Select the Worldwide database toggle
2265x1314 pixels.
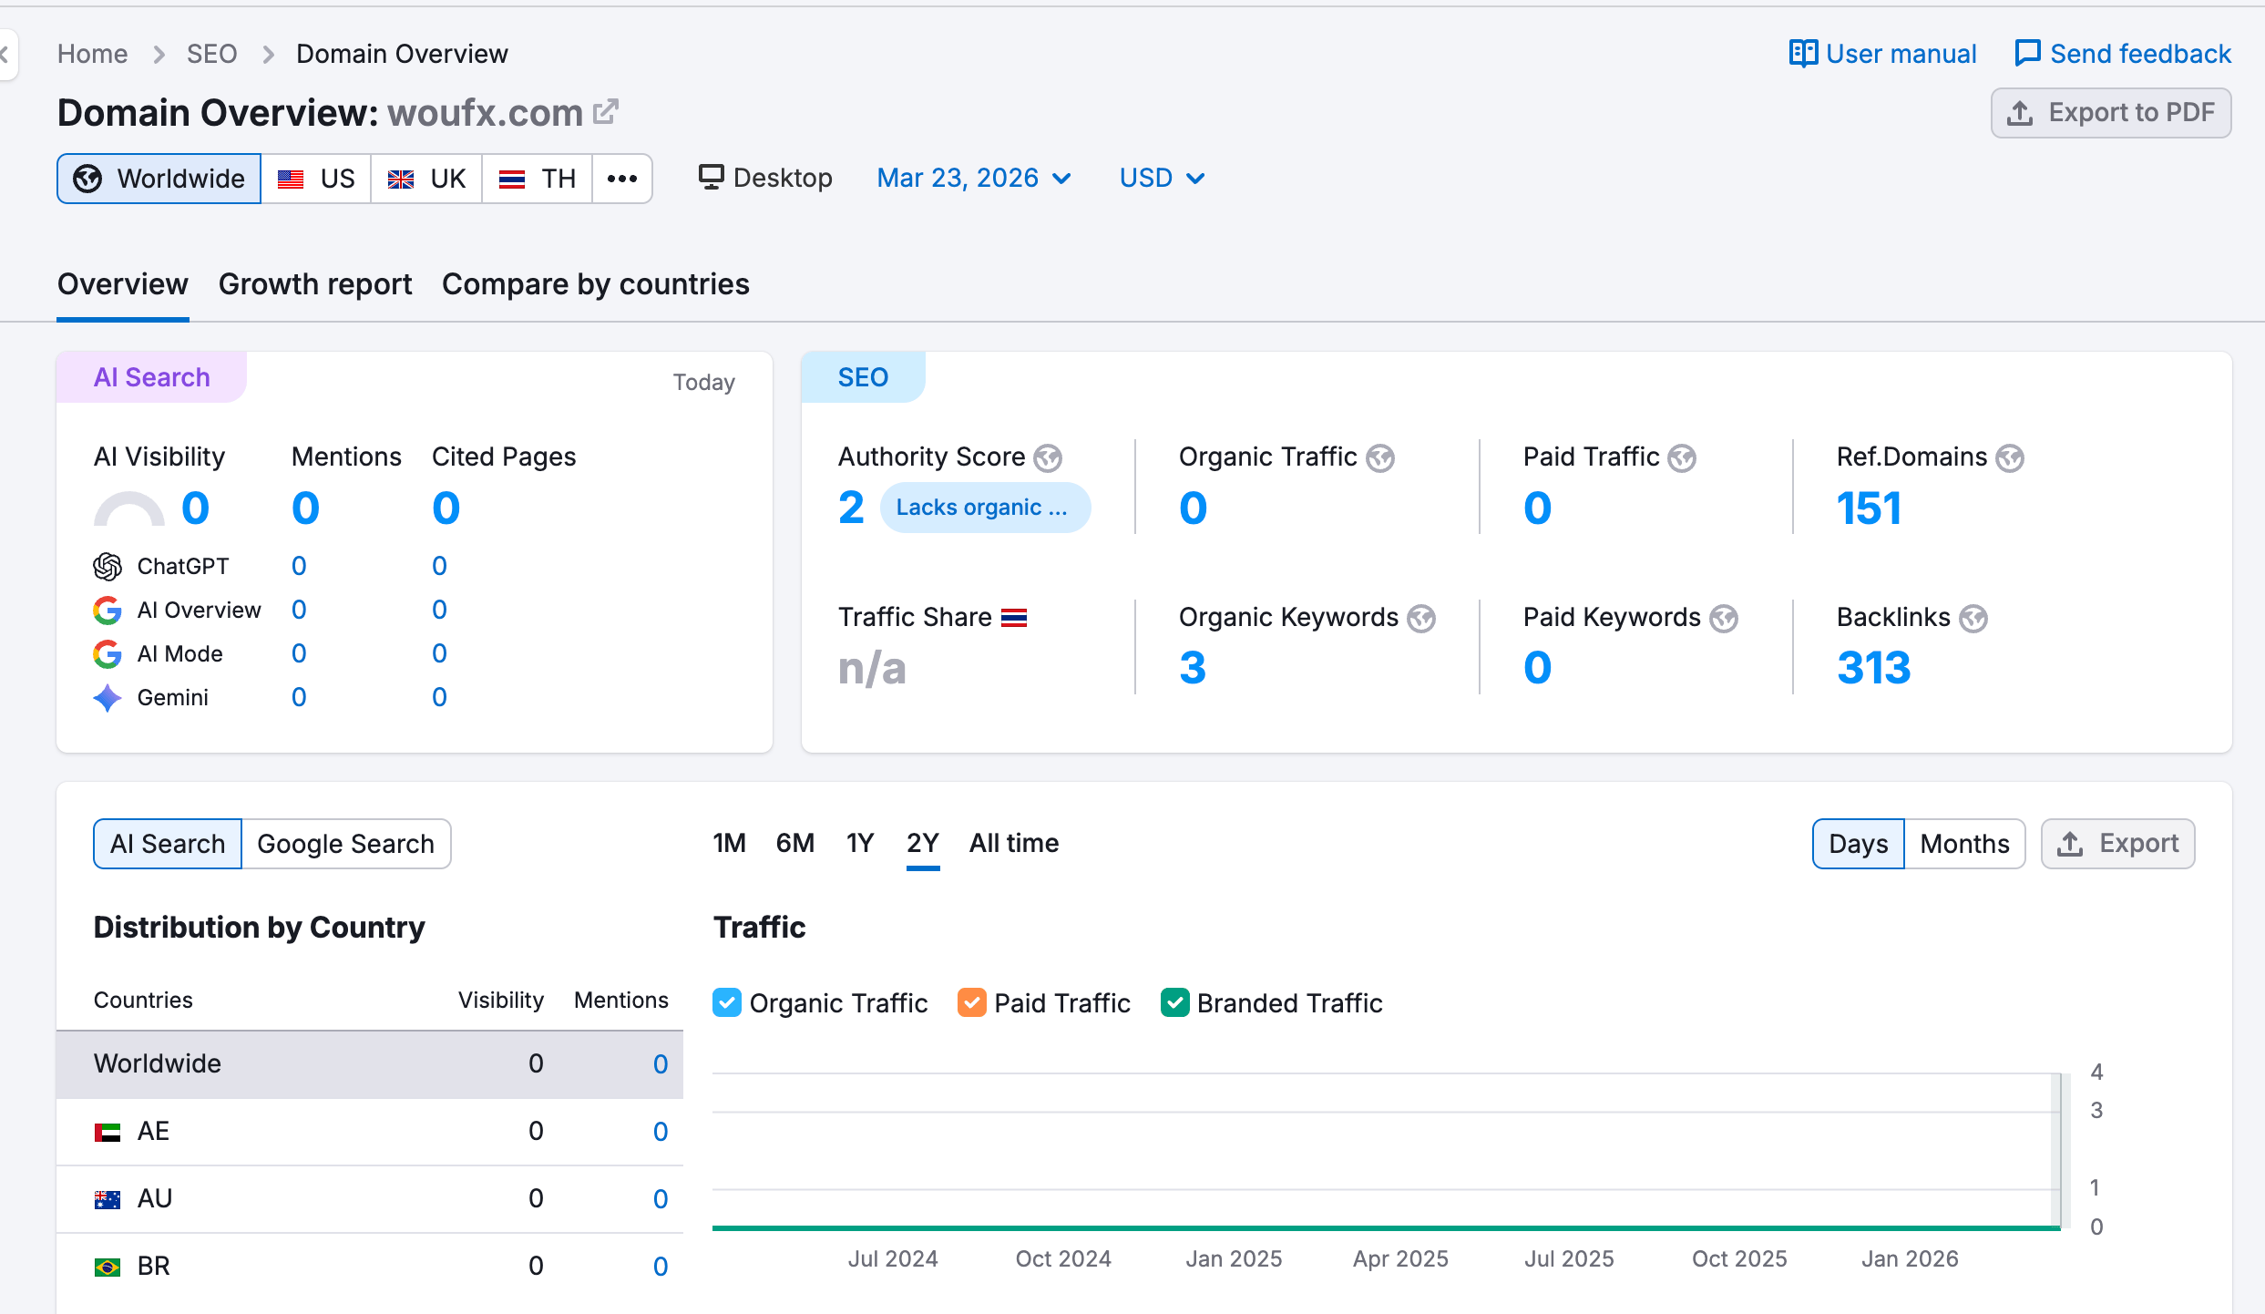[x=159, y=179]
